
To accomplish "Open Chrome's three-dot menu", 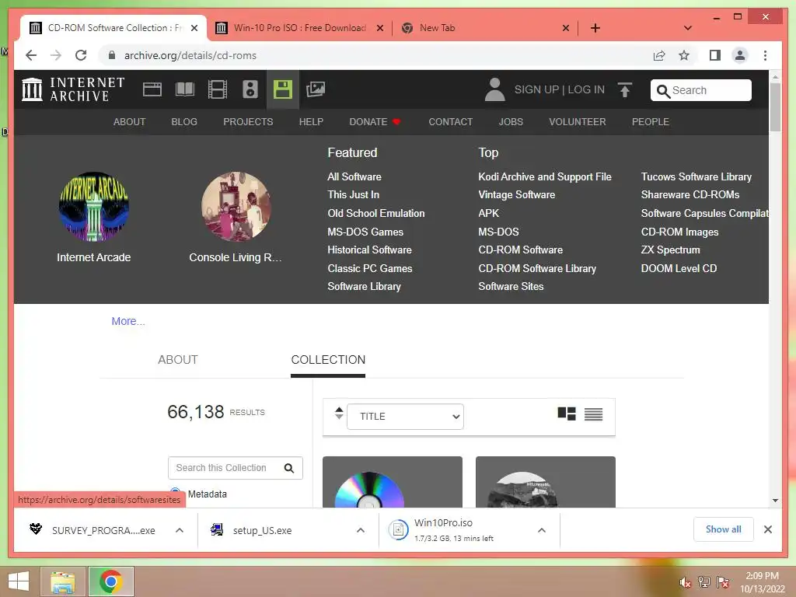I will (765, 55).
